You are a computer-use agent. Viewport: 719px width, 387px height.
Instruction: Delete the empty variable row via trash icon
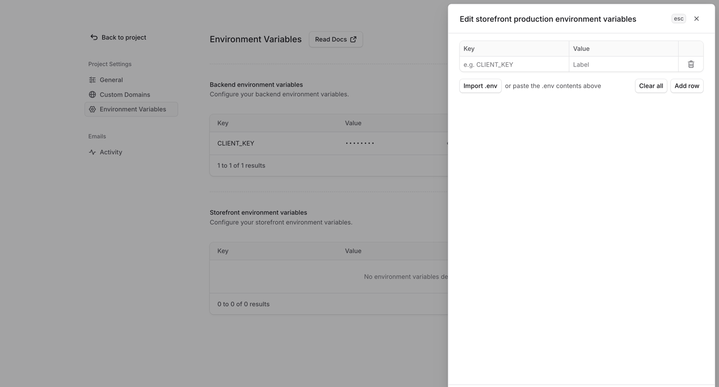click(691, 64)
